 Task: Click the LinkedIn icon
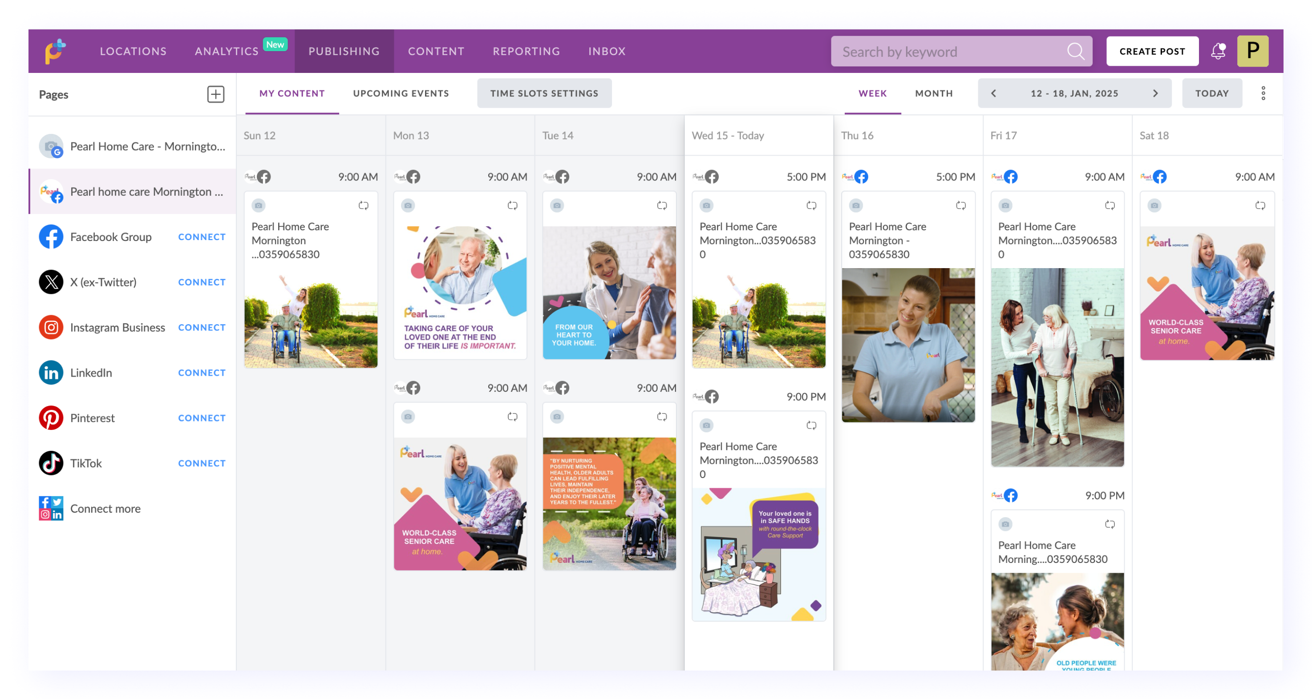(51, 372)
